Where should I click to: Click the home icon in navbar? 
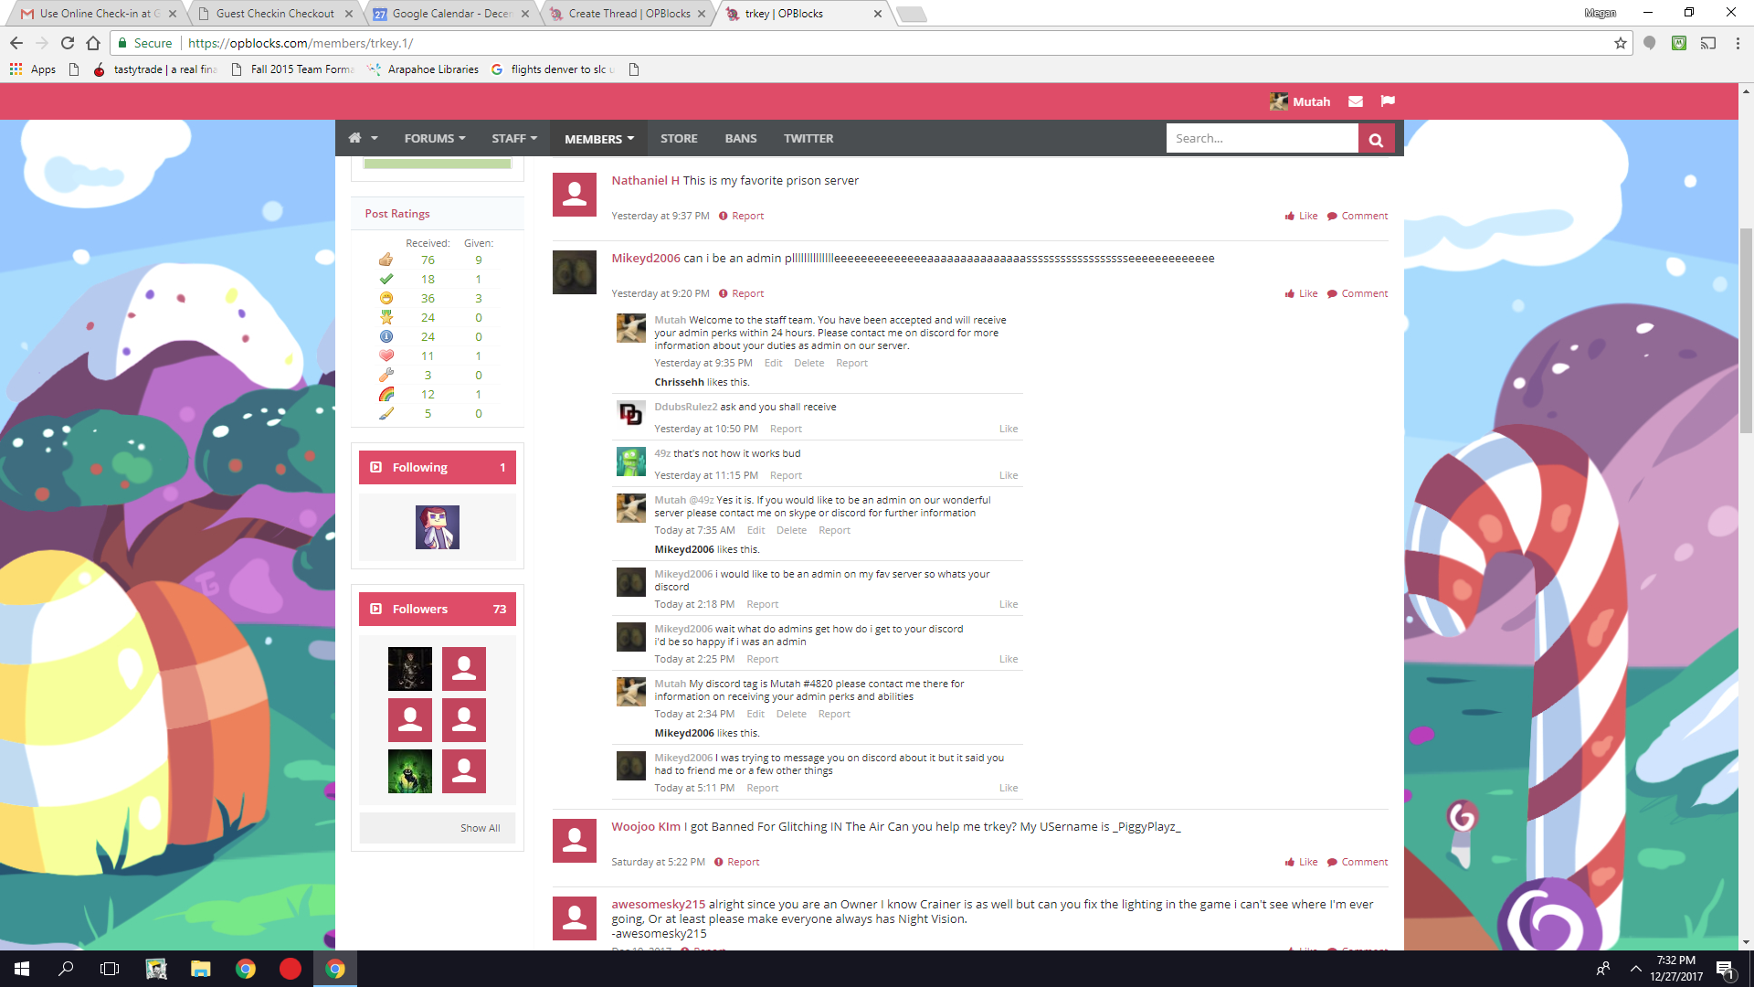pyautogui.click(x=355, y=138)
